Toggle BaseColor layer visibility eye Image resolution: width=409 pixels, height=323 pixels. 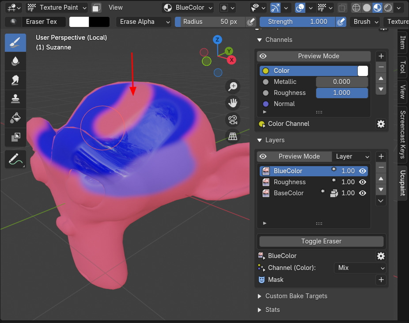(x=362, y=193)
